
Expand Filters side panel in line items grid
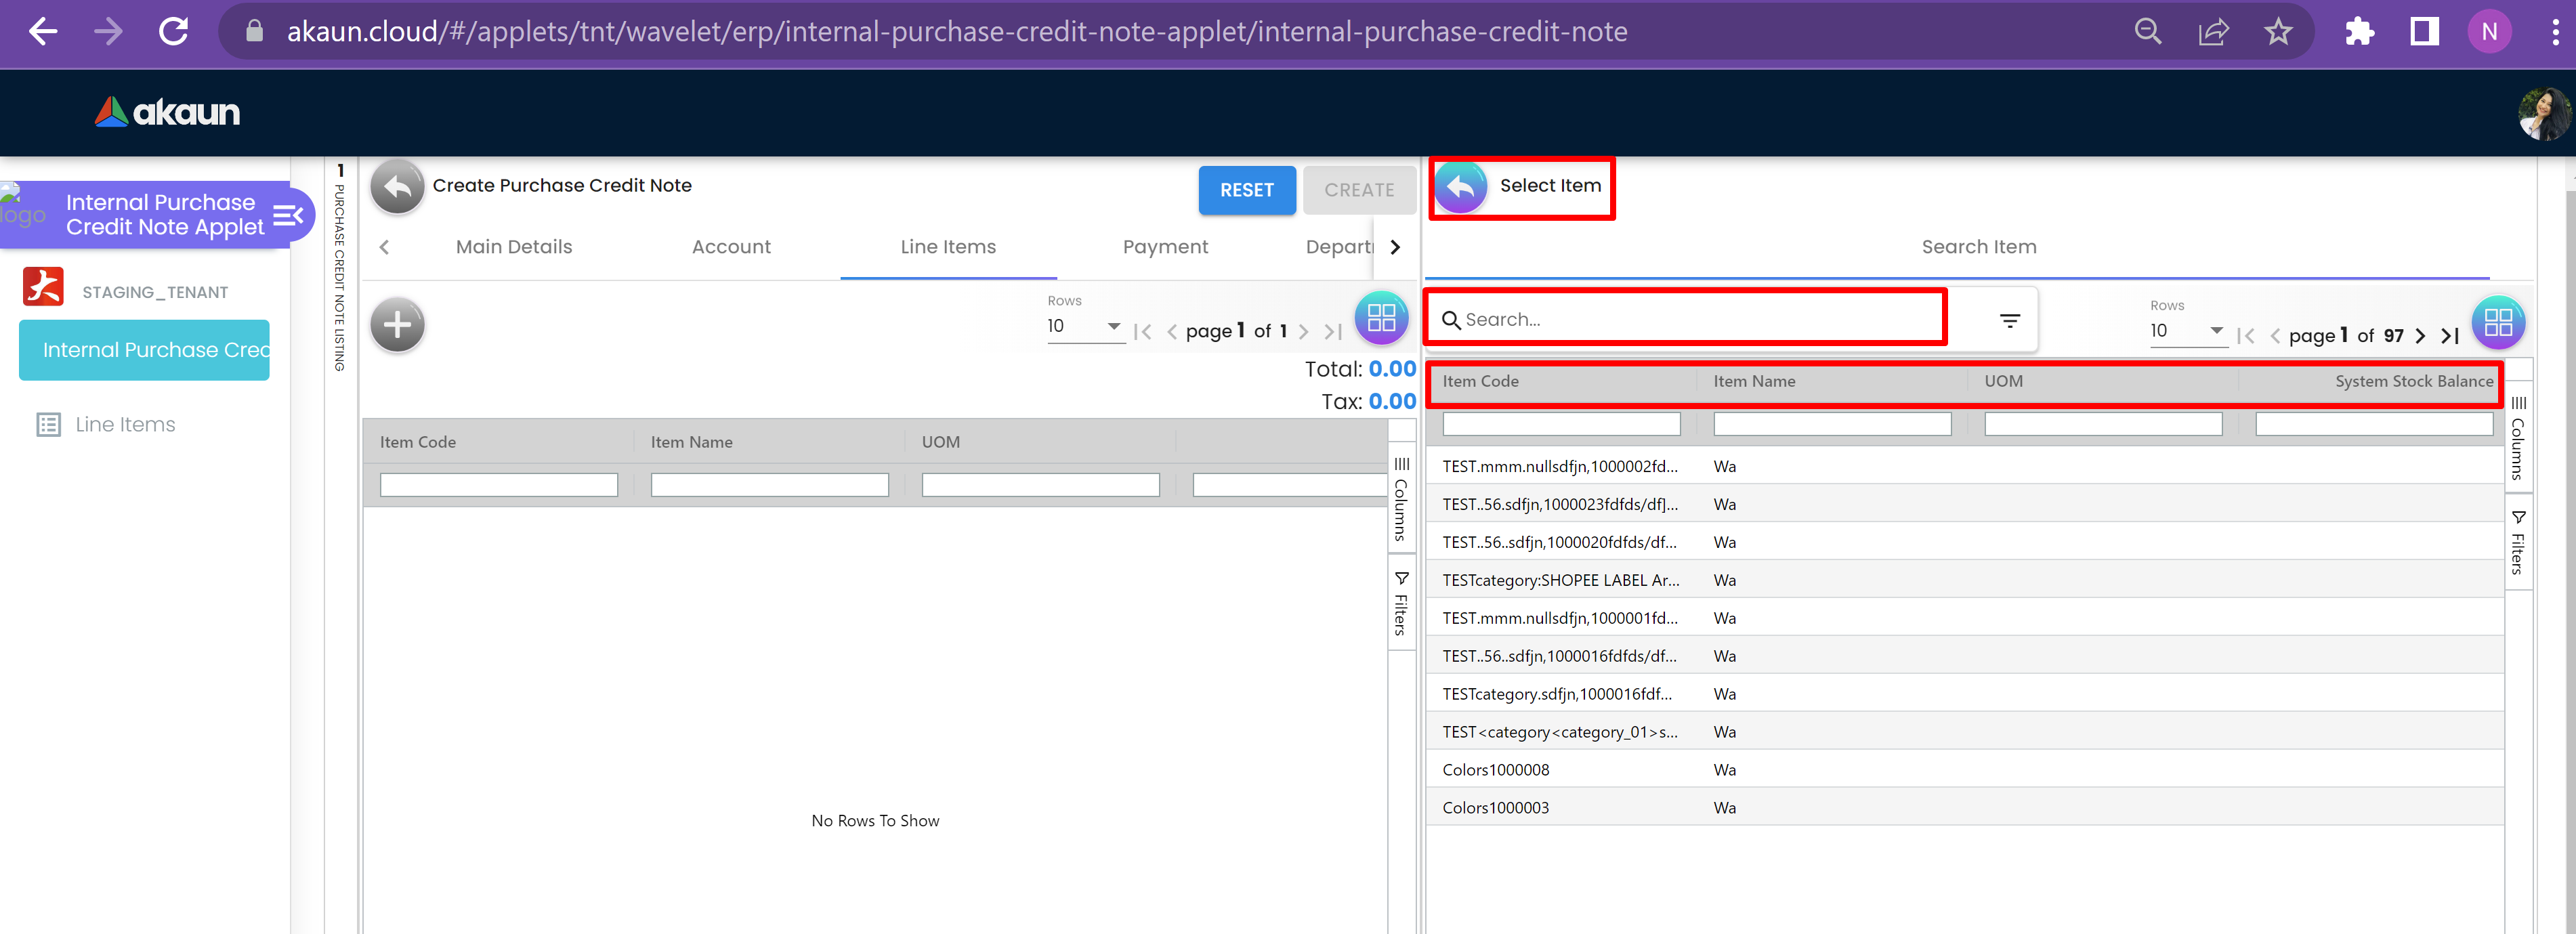1401,604
